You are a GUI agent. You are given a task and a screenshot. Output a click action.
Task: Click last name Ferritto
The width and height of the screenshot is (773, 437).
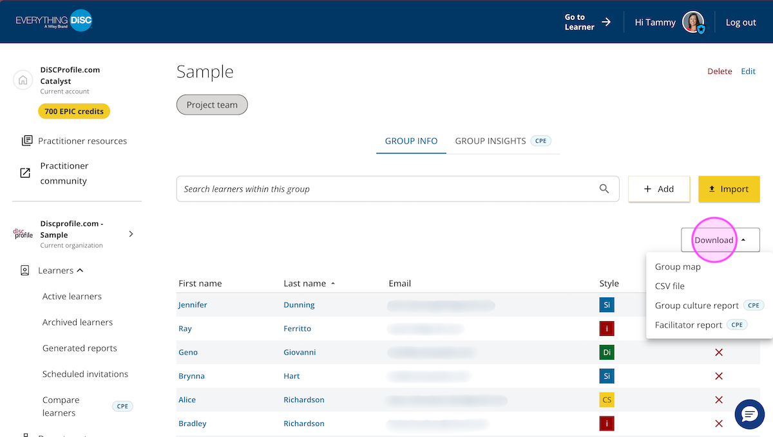[x=297, y=328]
